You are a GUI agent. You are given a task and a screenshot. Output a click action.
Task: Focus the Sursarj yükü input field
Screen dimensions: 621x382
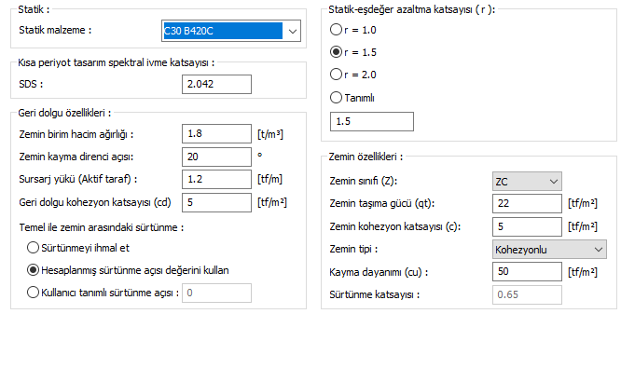pyautogui.click(x=216, y=179)
